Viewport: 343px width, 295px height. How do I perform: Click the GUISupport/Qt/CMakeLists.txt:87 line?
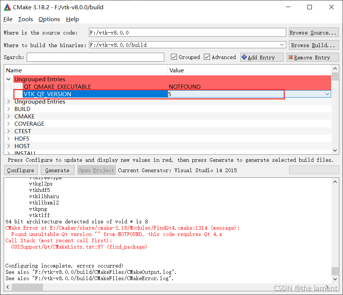79,247
